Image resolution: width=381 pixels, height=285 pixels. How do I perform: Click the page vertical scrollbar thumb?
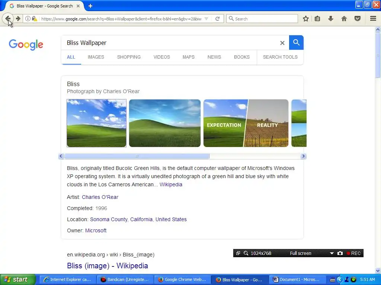pyautogui.click(x=378, y=55)
